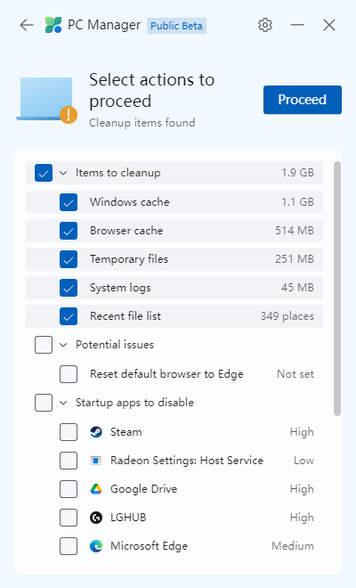The height and width of the screenshot is (588, 356).
Task: Click the Public Beta badge
Action: [176, 26]
